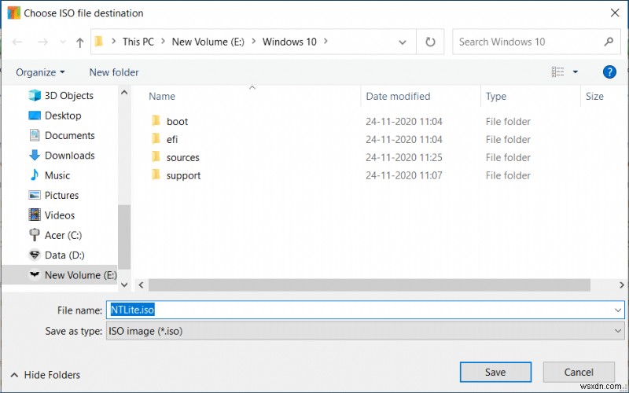Open the recent locations dropdown arrow
Viewport: 629px width, 393px height.
point(63,42)
